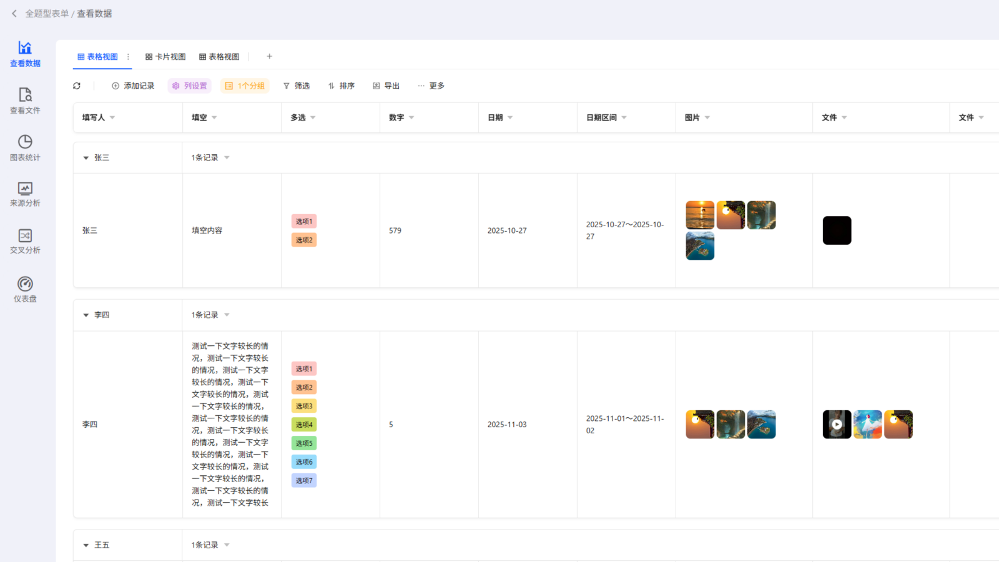
Task: Expand the 日期区间 column menu
Action: (x=625, y=117)
